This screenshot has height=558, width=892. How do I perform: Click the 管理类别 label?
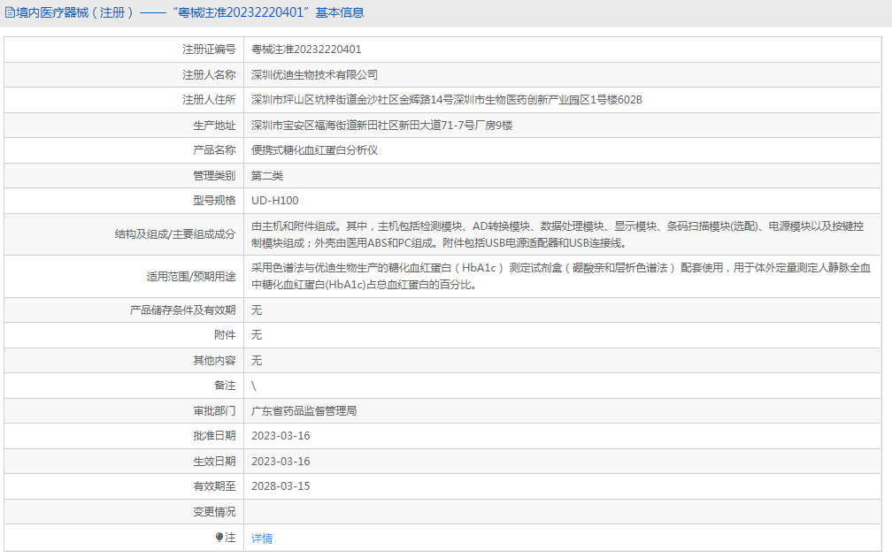(x=214, y=176)
